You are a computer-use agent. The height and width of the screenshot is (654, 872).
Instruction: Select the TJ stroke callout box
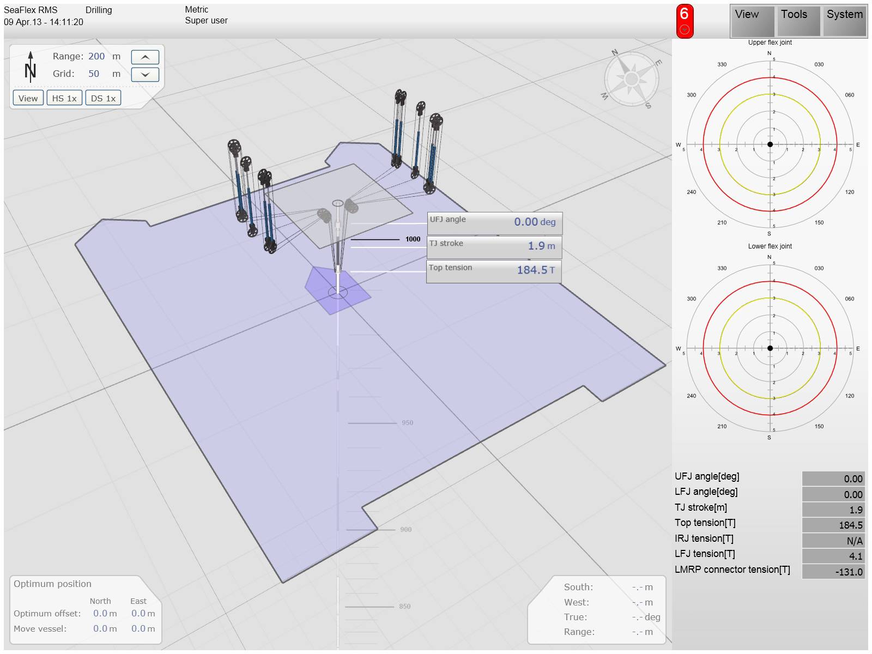[x=494, y=246]
